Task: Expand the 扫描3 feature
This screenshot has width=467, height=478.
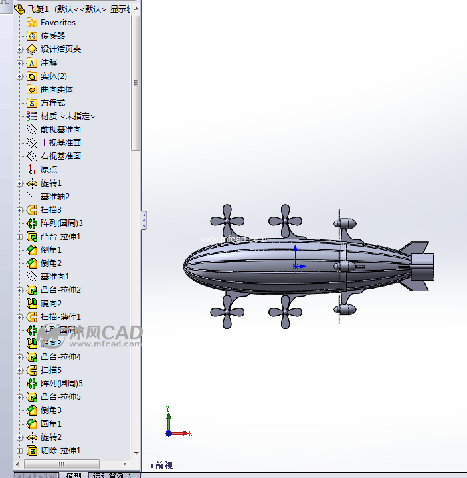Action: tap(19, 210)
